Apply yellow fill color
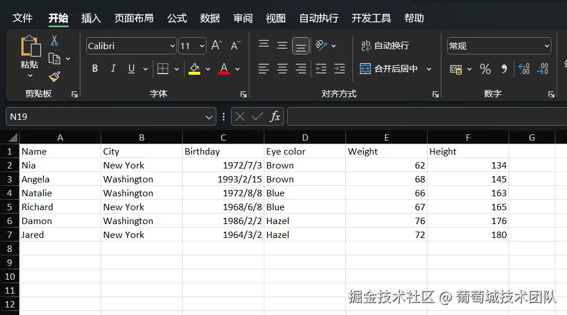The image size is (567, 315). pyautogui.click(x=194, y=68)
